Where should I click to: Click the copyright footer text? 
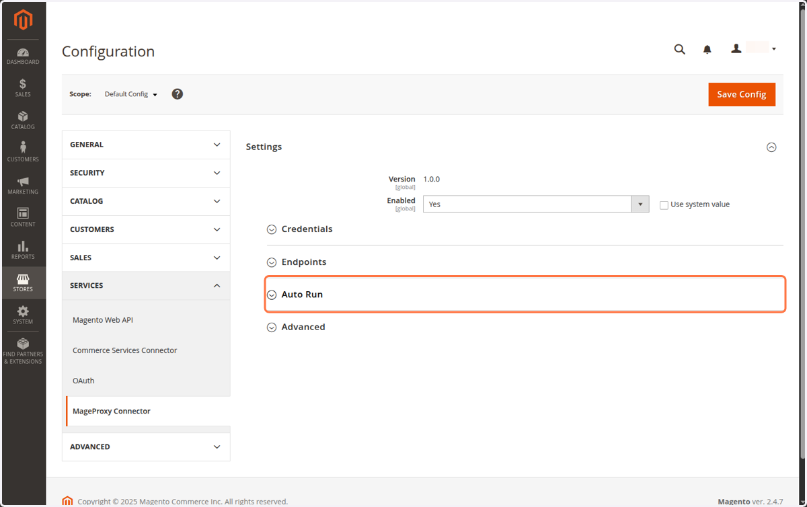(183, 502)
